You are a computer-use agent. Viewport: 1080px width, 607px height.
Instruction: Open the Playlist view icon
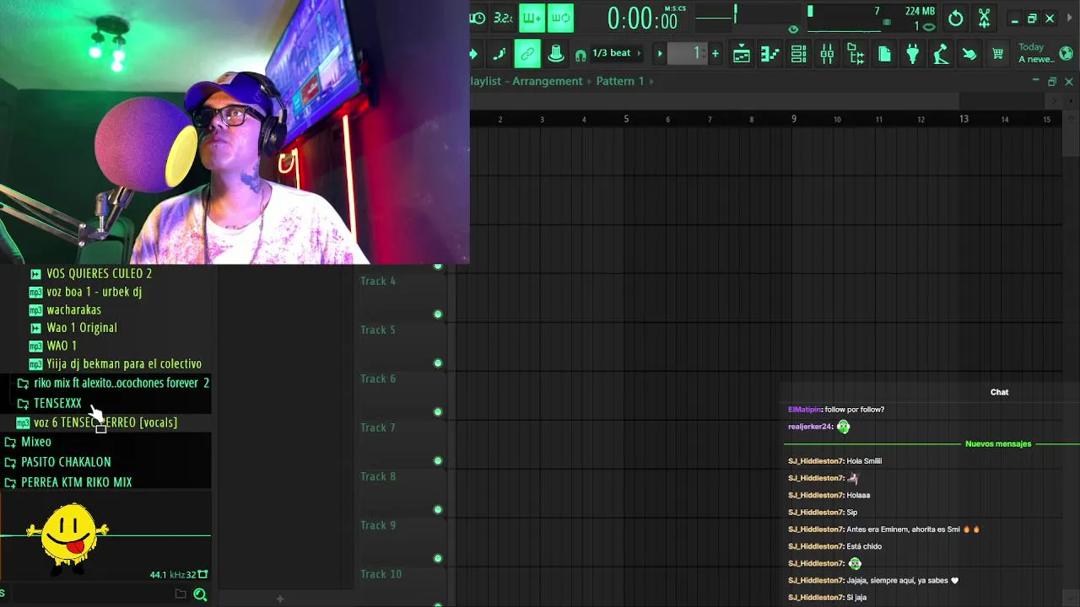[x=742, y=55]
